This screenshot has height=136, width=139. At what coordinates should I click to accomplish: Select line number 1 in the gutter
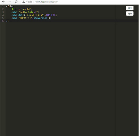pyautogui.click(x=3, y=6)
